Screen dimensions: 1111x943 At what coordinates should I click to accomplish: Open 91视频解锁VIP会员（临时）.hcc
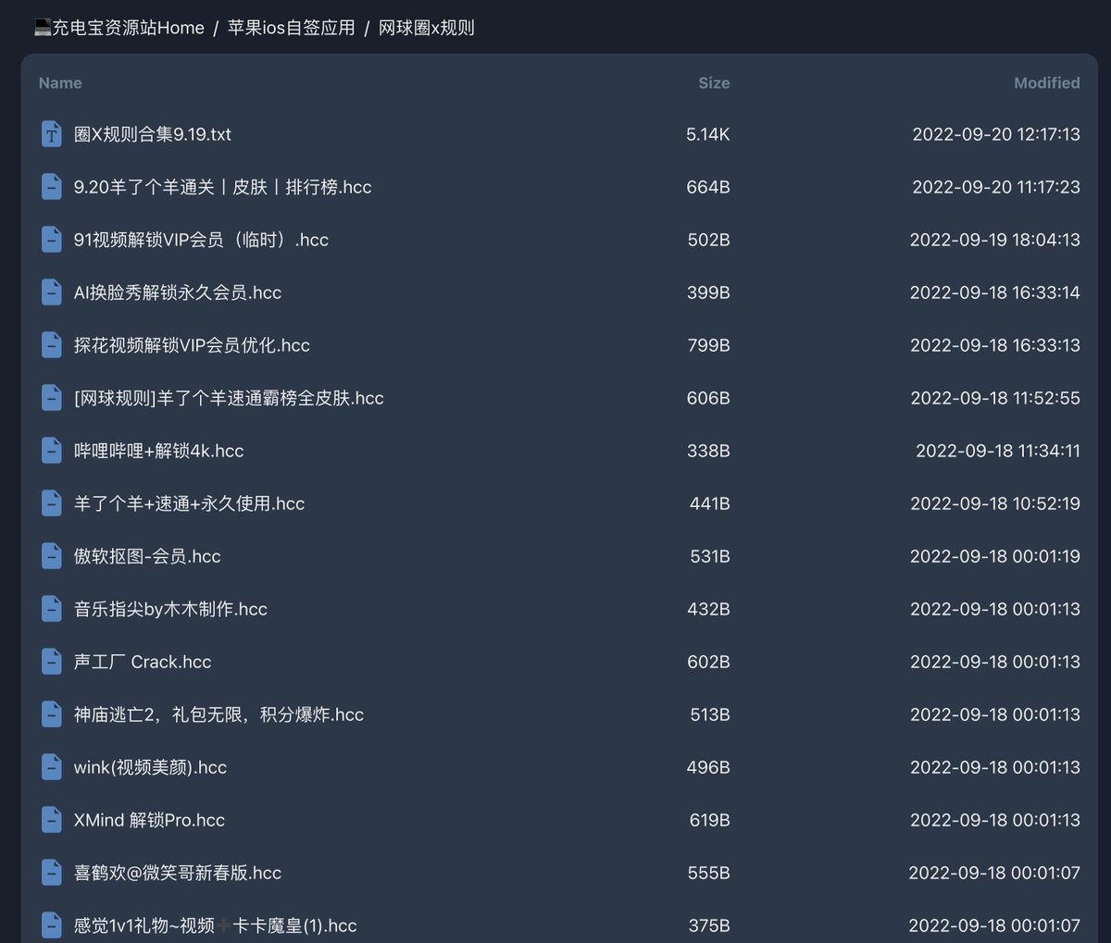click(201, 240)
